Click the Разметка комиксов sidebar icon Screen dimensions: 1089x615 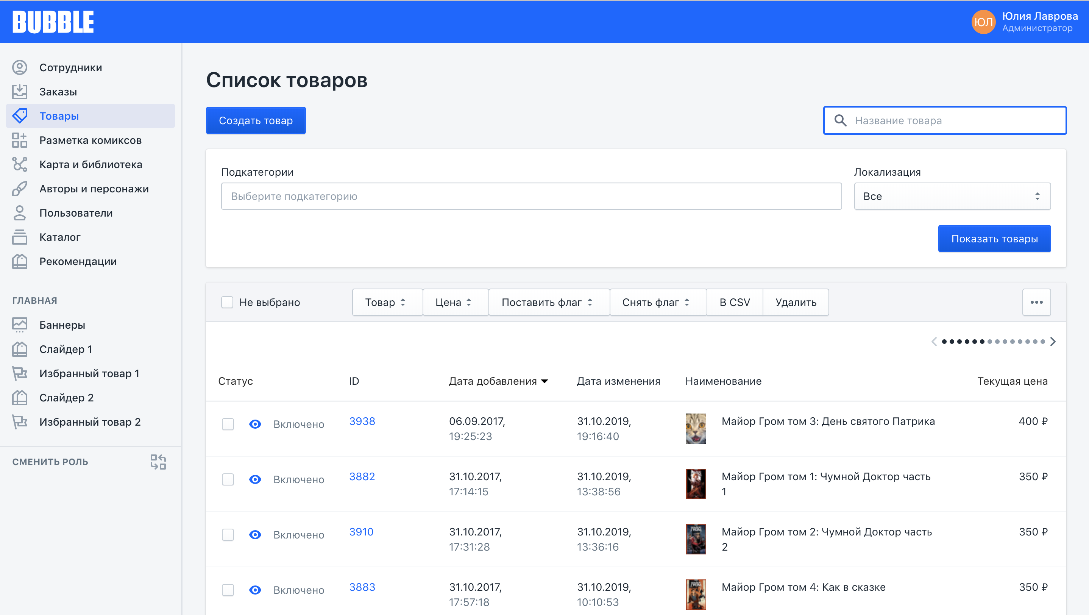(x=20, y=140)
